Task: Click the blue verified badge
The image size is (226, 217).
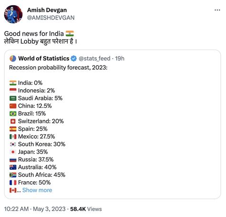Action: click(x=73, y=59)
